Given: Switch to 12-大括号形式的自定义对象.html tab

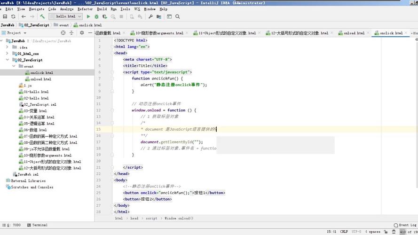Looking at the screenshot, I should (x=300, y=33).
